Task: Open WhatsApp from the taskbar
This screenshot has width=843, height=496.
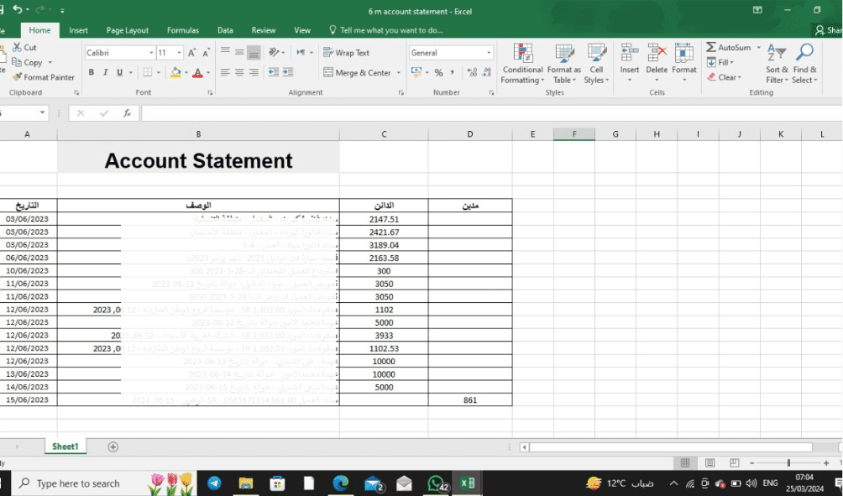Action: click(x=437, y=483)
